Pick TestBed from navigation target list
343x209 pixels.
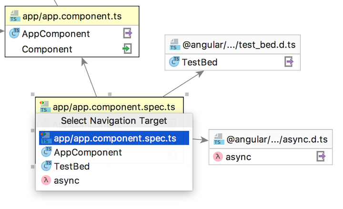[71, 167]
